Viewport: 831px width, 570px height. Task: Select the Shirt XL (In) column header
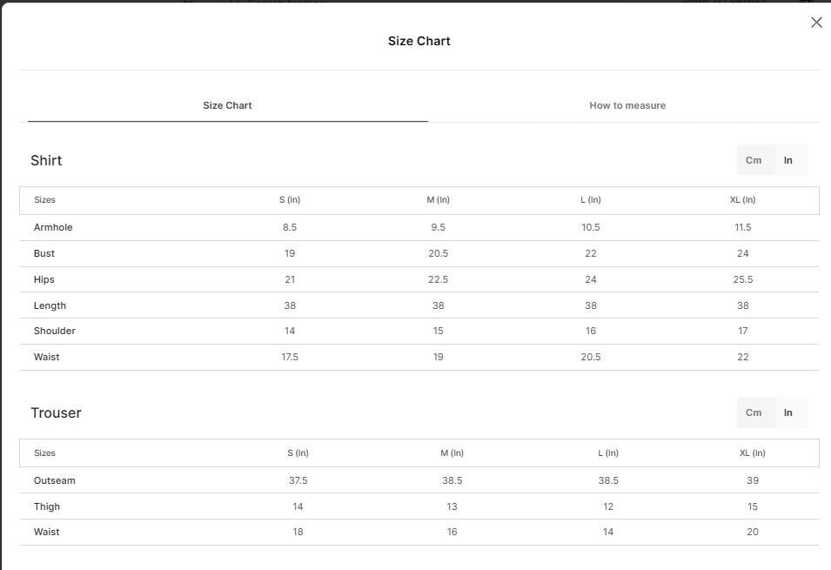[742, 200]
